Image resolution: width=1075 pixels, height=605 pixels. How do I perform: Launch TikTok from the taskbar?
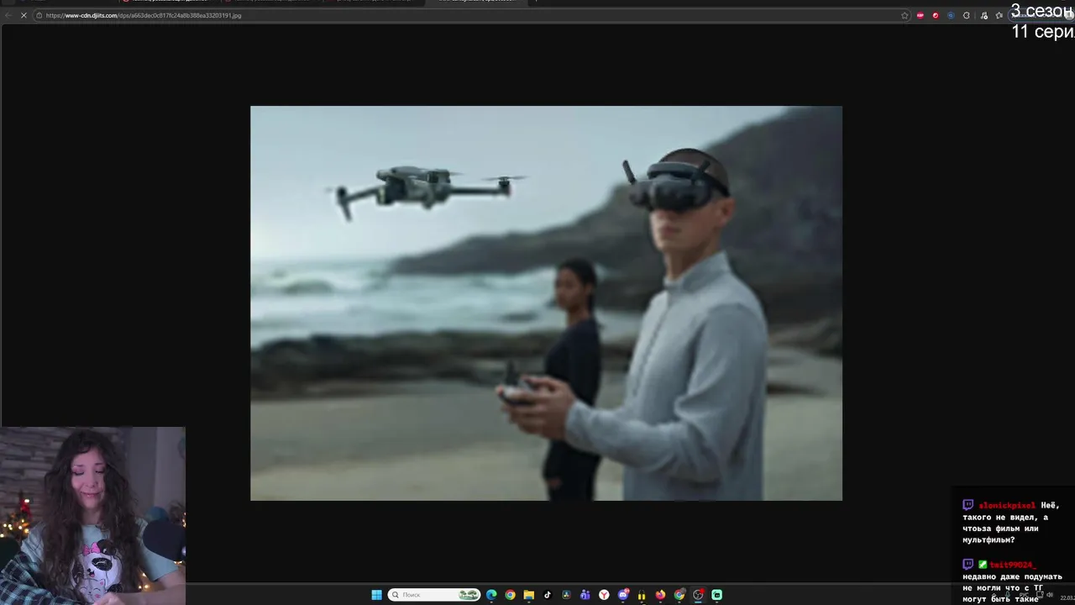[548, 595]
